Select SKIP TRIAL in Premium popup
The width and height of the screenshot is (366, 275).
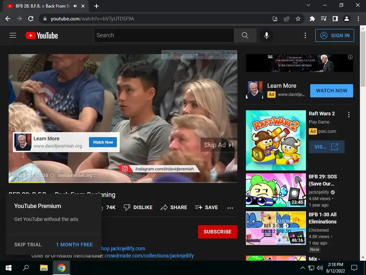tap(28, 245)
